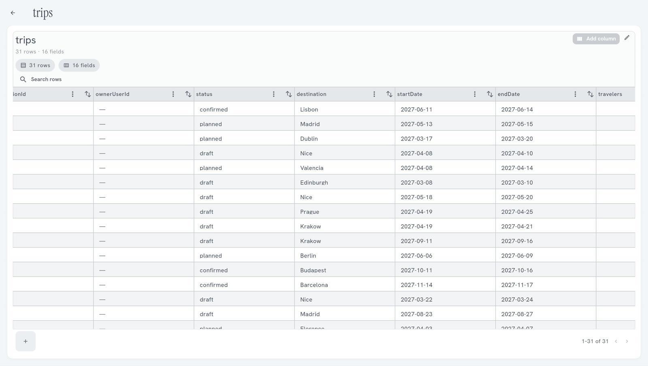Select the Valencia destination cell
648x366 pixels.
click(345, 167)
